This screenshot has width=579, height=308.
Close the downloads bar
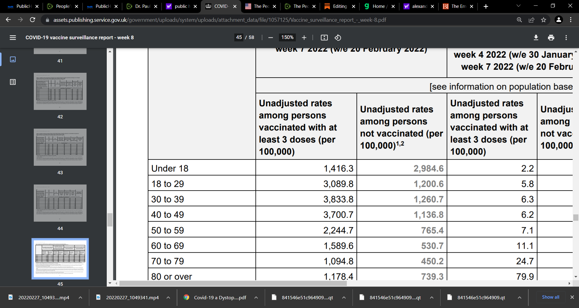pyautogui.click(x=572, y=297)
